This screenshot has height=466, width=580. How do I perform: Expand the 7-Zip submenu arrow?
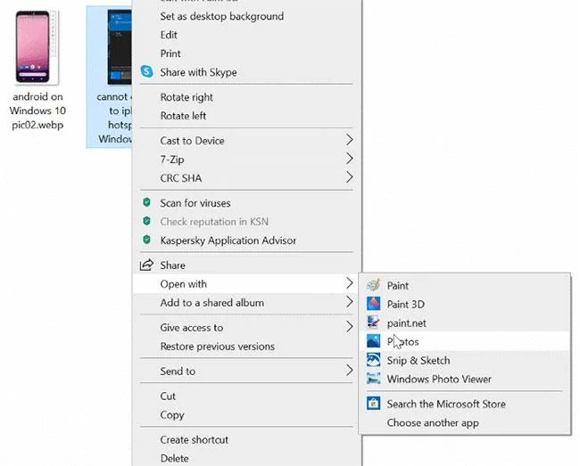[349, 159]
